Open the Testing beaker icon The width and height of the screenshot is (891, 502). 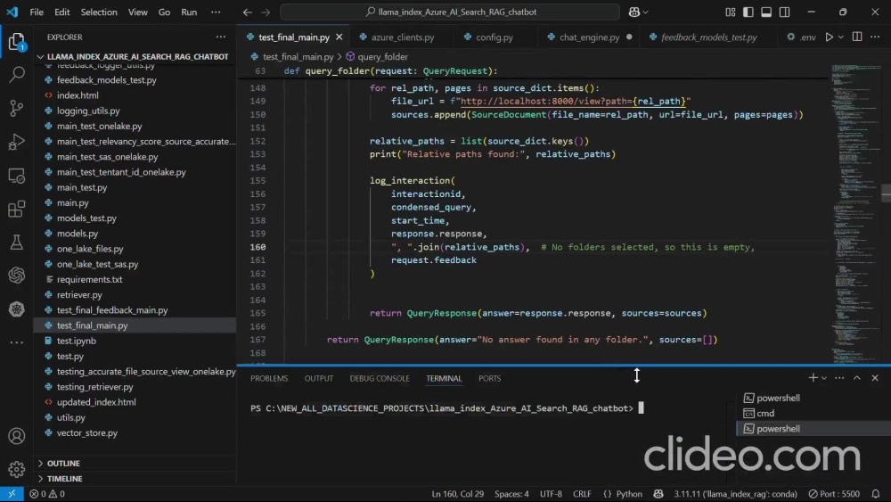[16, 243]
